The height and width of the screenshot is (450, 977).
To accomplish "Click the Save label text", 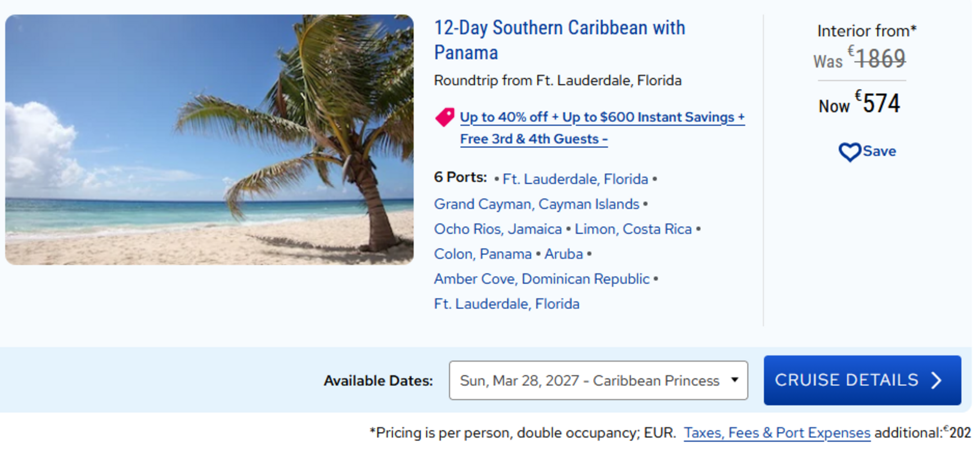I will (x=879, y=151).
